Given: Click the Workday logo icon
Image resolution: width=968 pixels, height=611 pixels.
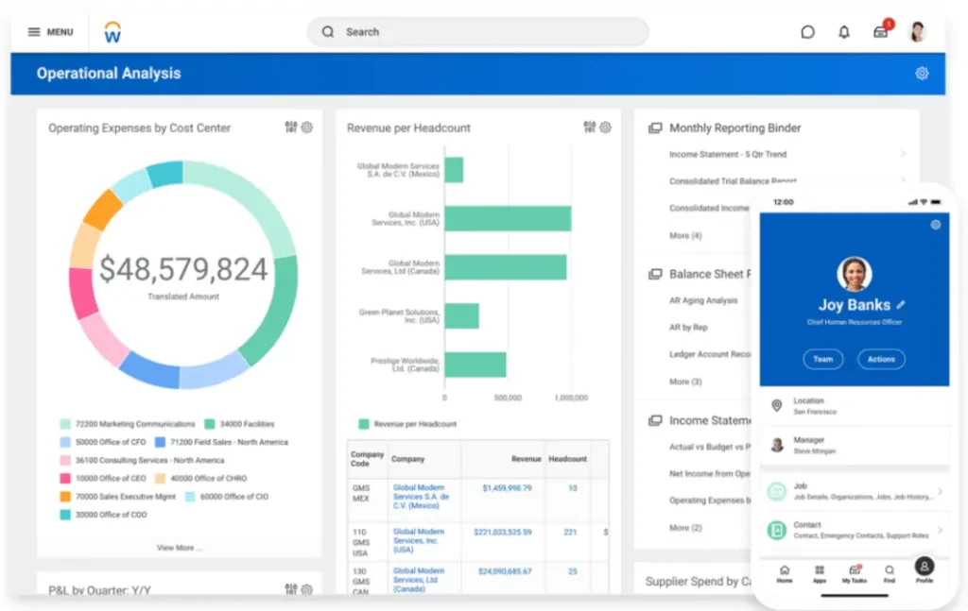Looking at the screenshot, I should coord(112,32).
